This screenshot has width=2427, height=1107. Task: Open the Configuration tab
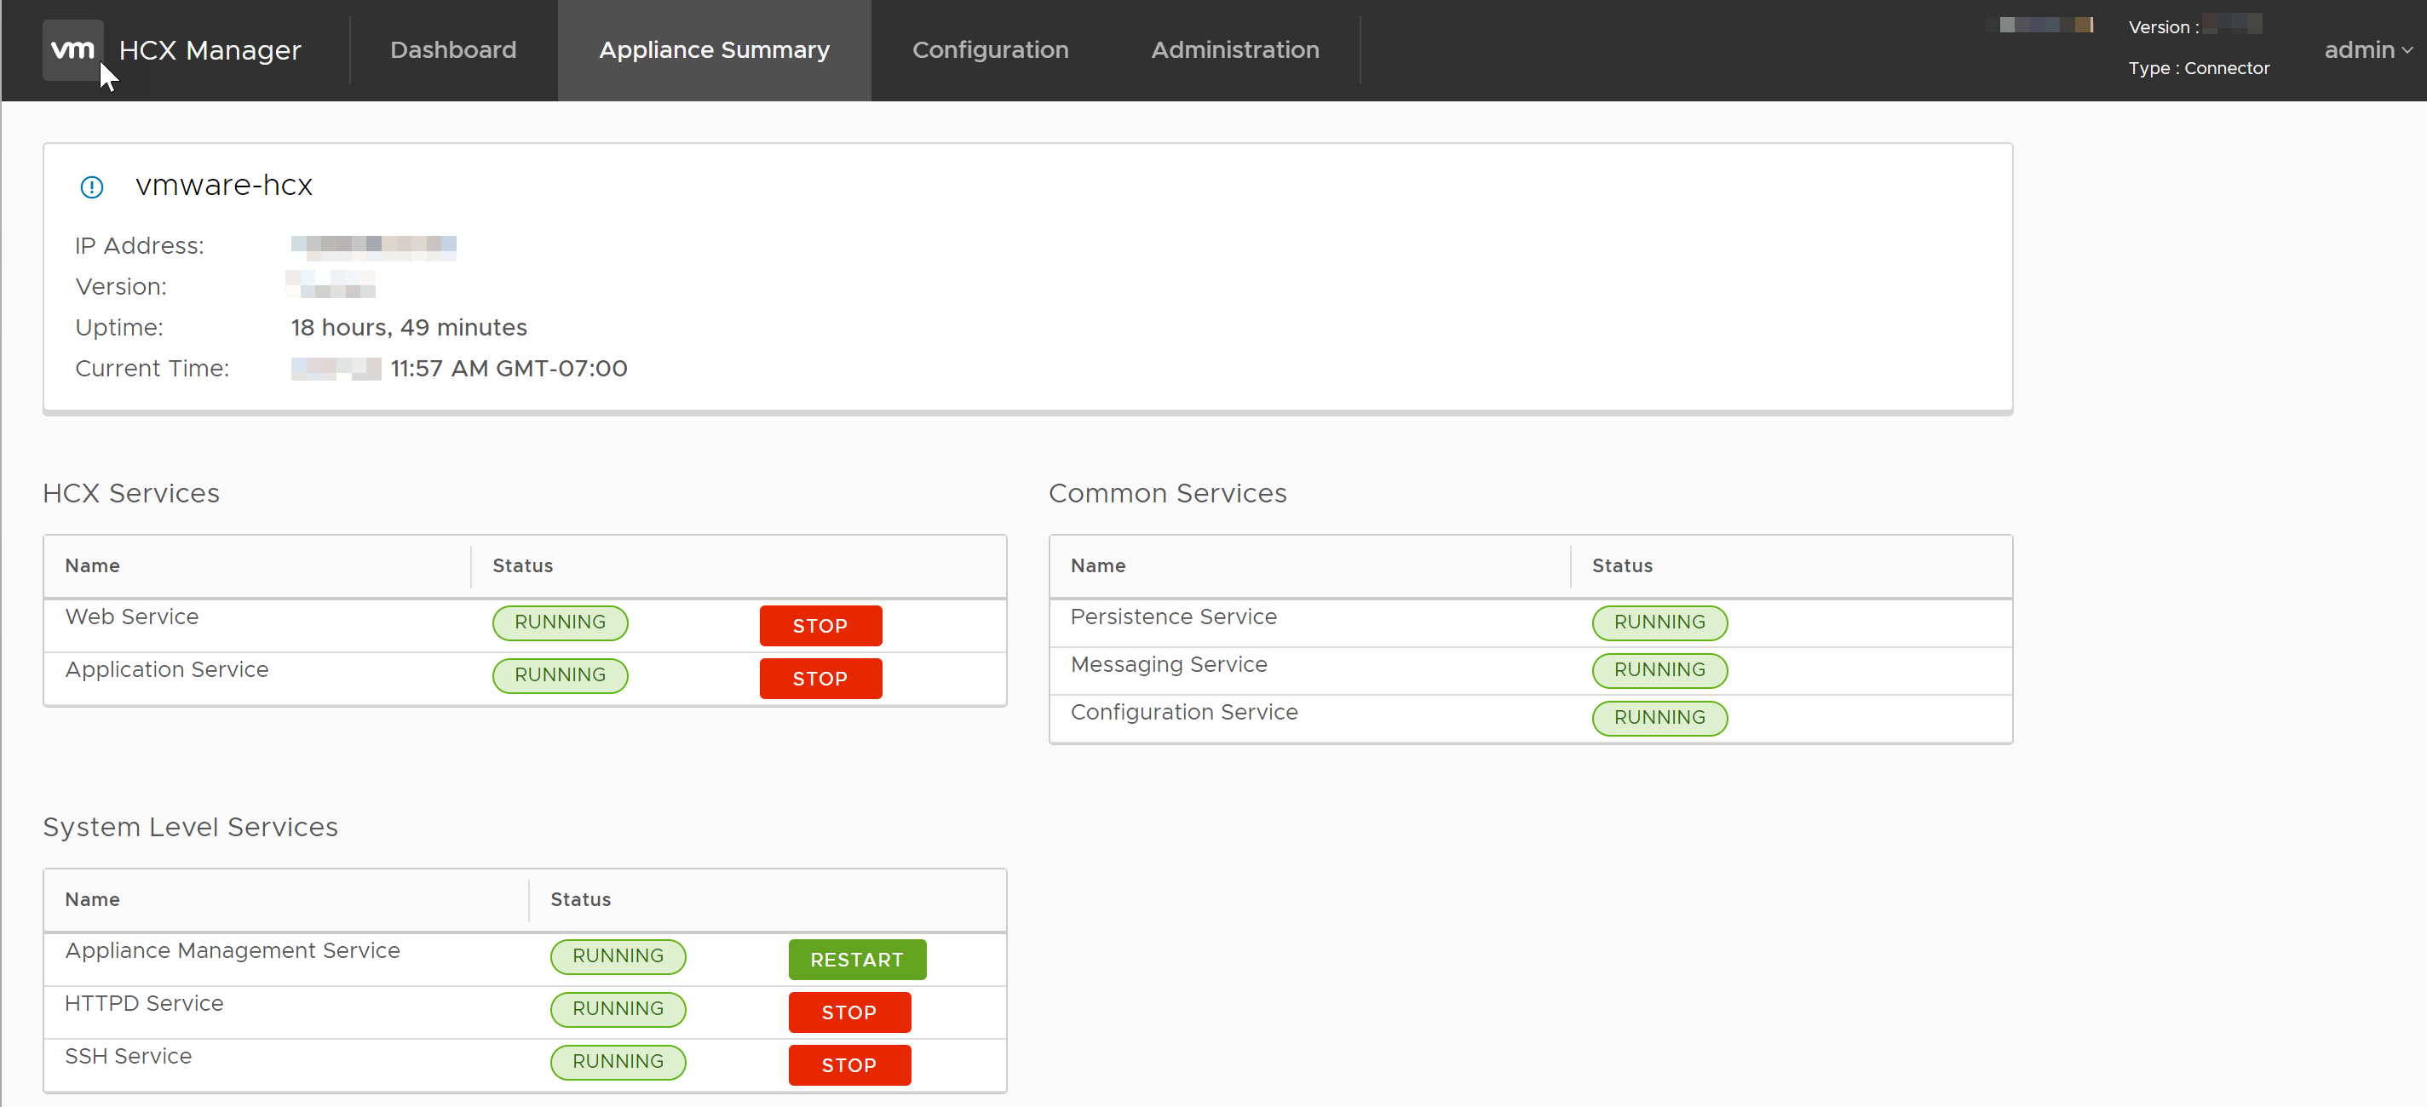tap(990, 50)
